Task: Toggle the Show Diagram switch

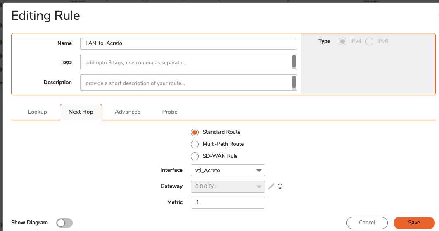Action: point(64,223)
